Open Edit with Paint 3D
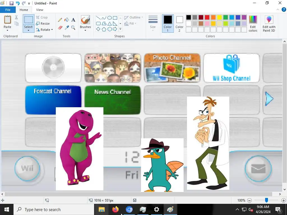287x215 pixels. [269, 24]
